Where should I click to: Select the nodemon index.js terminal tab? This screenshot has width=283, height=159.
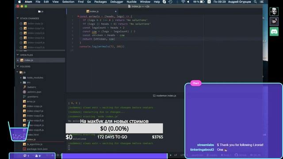tap(164, 96)
